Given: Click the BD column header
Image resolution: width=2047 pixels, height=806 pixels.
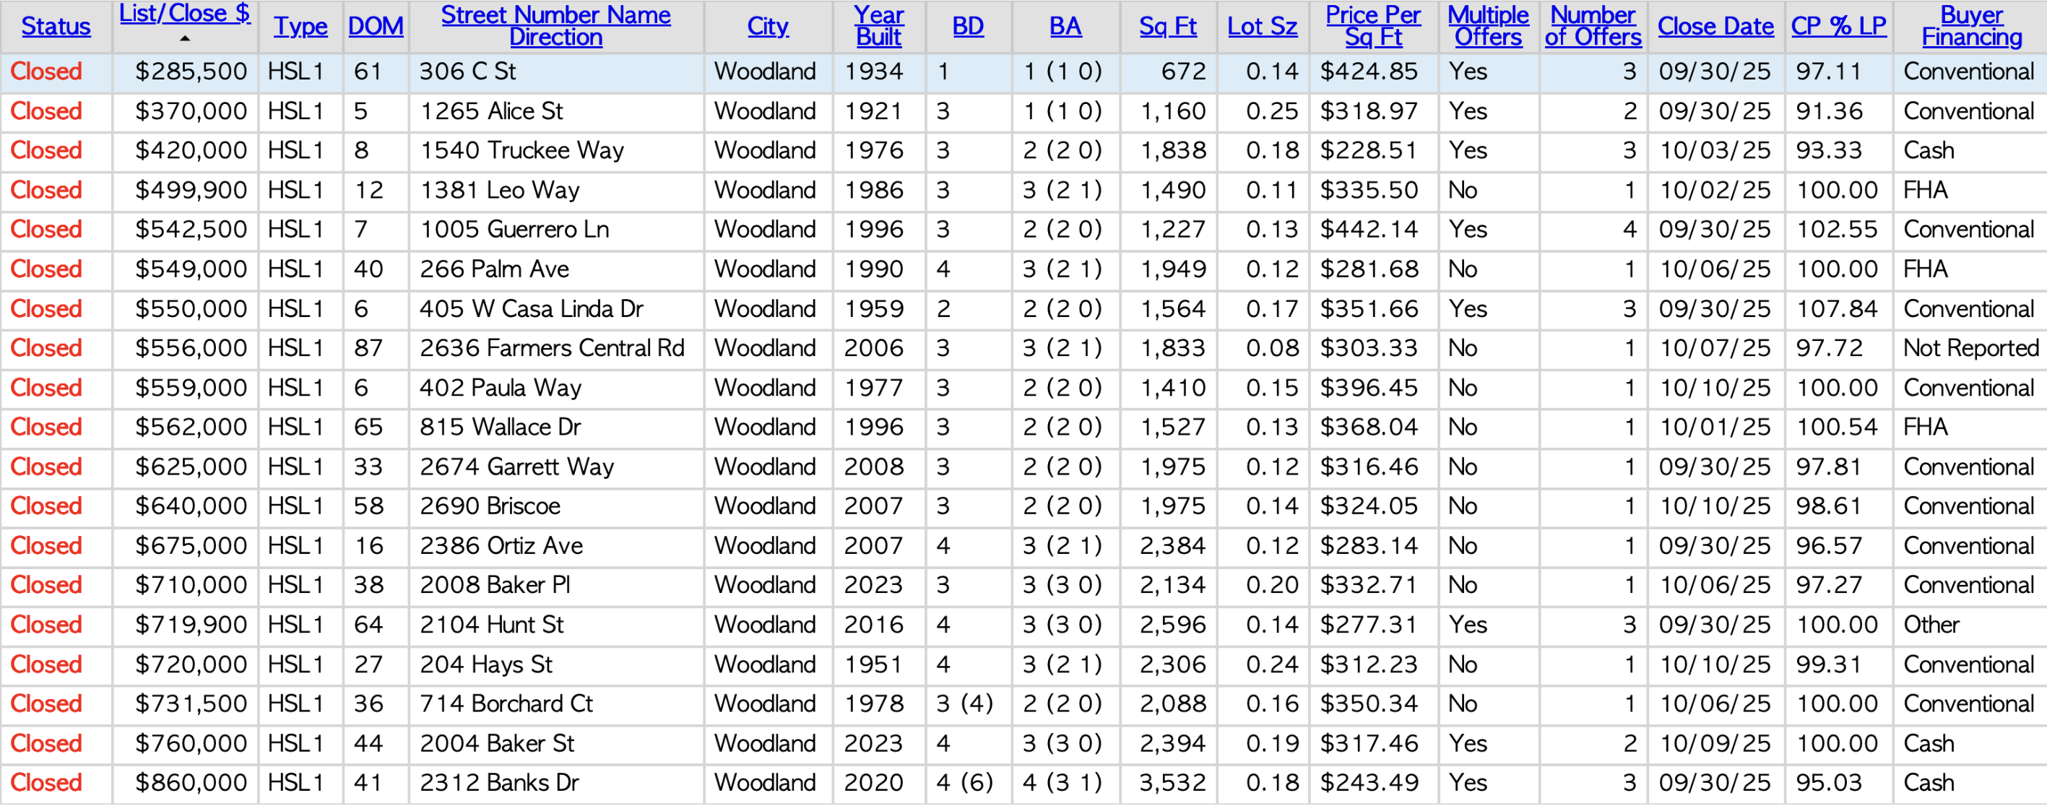Looking at the screenshot, I should pyautogui.click(x=967, y=26).
